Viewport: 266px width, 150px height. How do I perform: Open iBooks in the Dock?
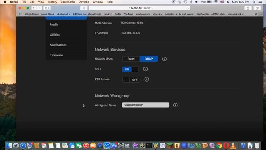pos(93,145)
